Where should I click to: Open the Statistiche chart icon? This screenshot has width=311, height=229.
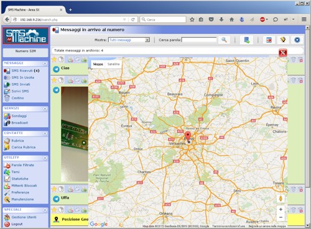(7, 179)
